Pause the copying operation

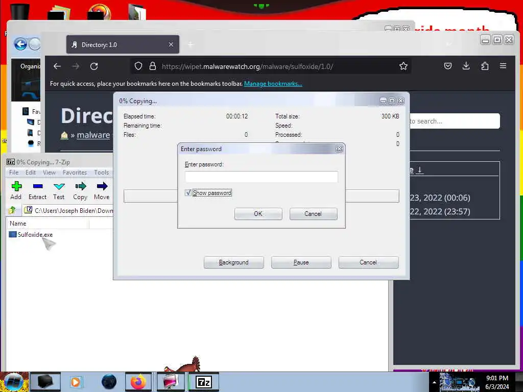click(301, 262)
